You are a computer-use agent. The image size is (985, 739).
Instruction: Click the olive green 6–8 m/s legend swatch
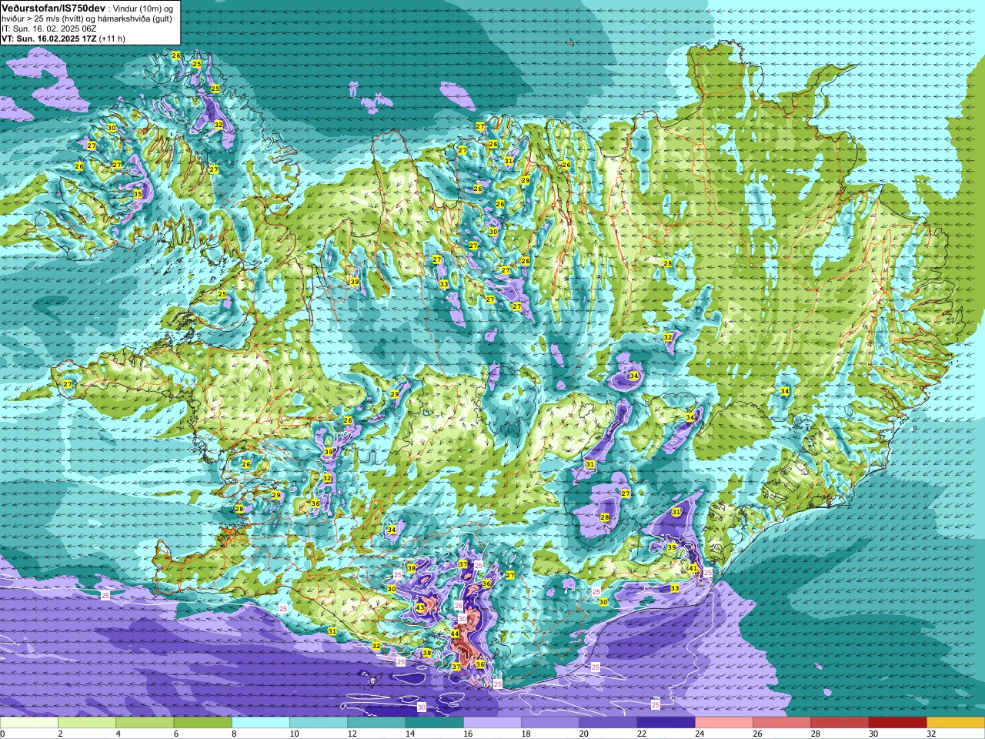click(x=202, y=723)
